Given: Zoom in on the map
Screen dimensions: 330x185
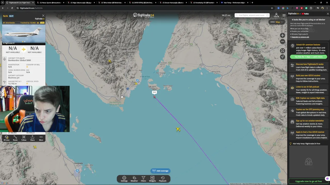Looking at the screenshot, I should pyautogui.click(x=283, y=35).
